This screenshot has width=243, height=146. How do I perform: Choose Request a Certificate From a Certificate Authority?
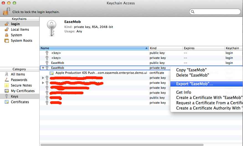click(207, 103)
